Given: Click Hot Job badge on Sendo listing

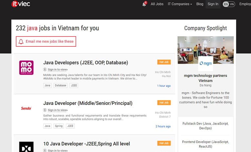Looking at the screenshot, I should pos(164,103).
